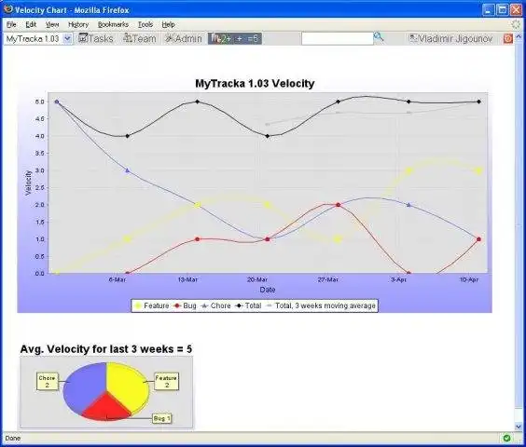Open the Admin page
This screenshot has height=447, width=526.
pos(183,38)
